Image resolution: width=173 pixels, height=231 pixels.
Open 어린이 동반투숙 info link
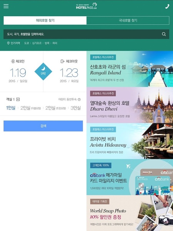[x=67, y=99]
